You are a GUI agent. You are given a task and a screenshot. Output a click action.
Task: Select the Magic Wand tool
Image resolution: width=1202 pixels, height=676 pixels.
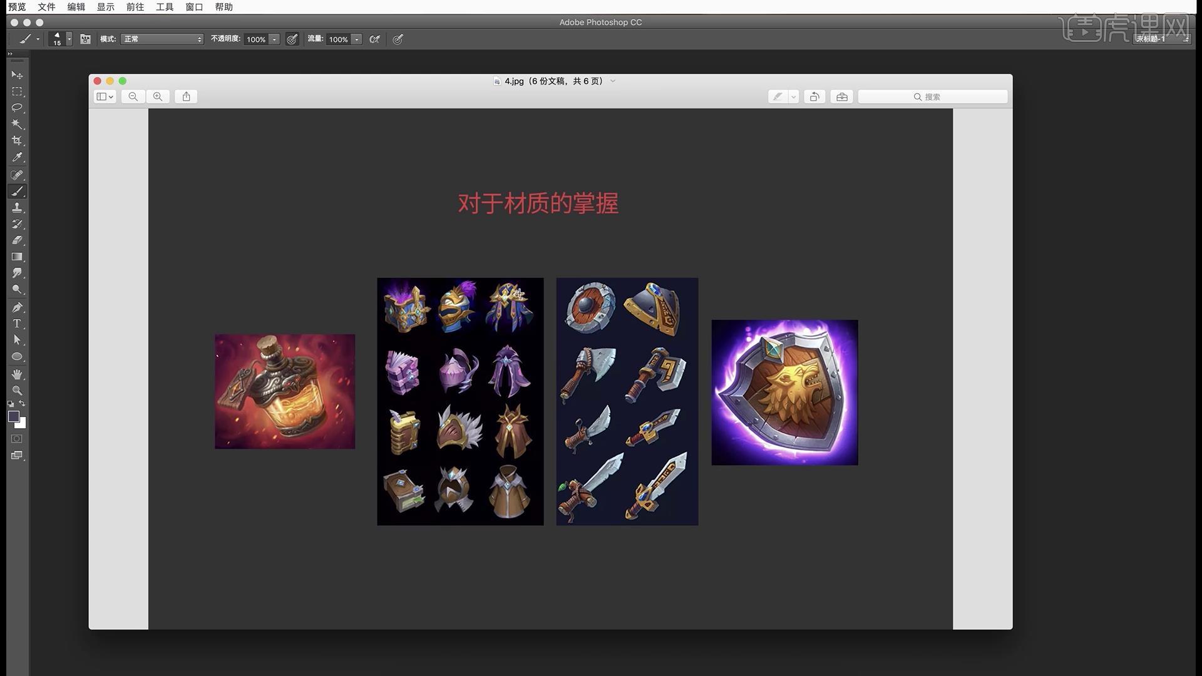coord(17,124)
